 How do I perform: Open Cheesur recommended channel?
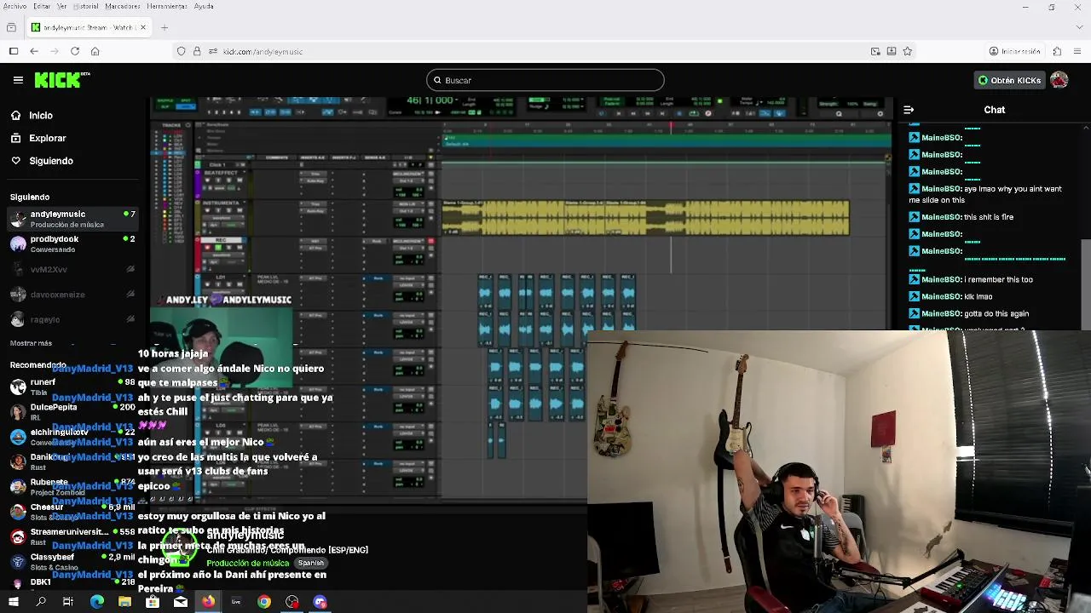72,512
